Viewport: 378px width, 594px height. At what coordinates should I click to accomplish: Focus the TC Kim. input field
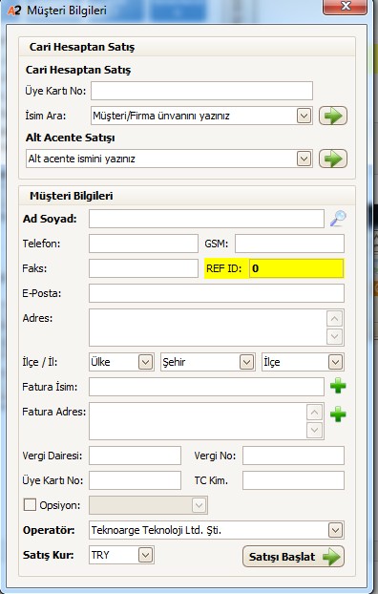pos(294,480)
